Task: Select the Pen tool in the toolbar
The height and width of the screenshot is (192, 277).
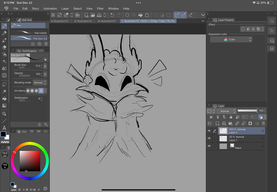Action: [x=4, y=26]
